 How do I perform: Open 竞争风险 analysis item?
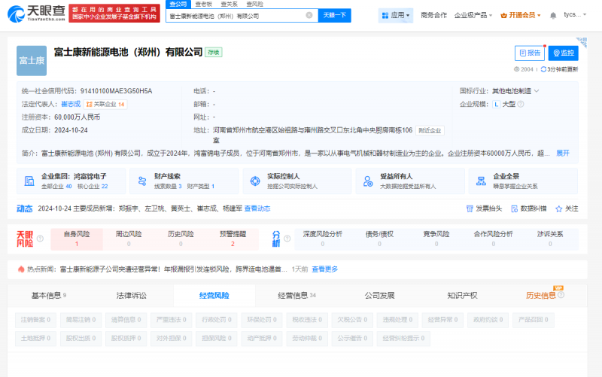click(436, 239)
